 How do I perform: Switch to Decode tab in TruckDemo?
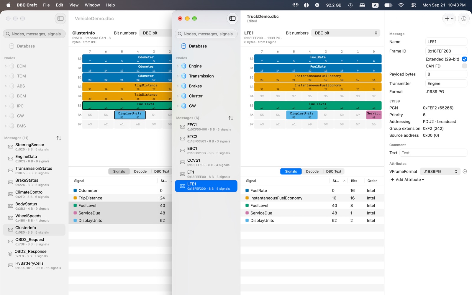click(x=312, y=171)
